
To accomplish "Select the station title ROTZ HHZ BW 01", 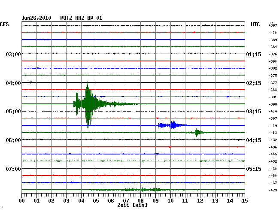I will tap(81, 18).
